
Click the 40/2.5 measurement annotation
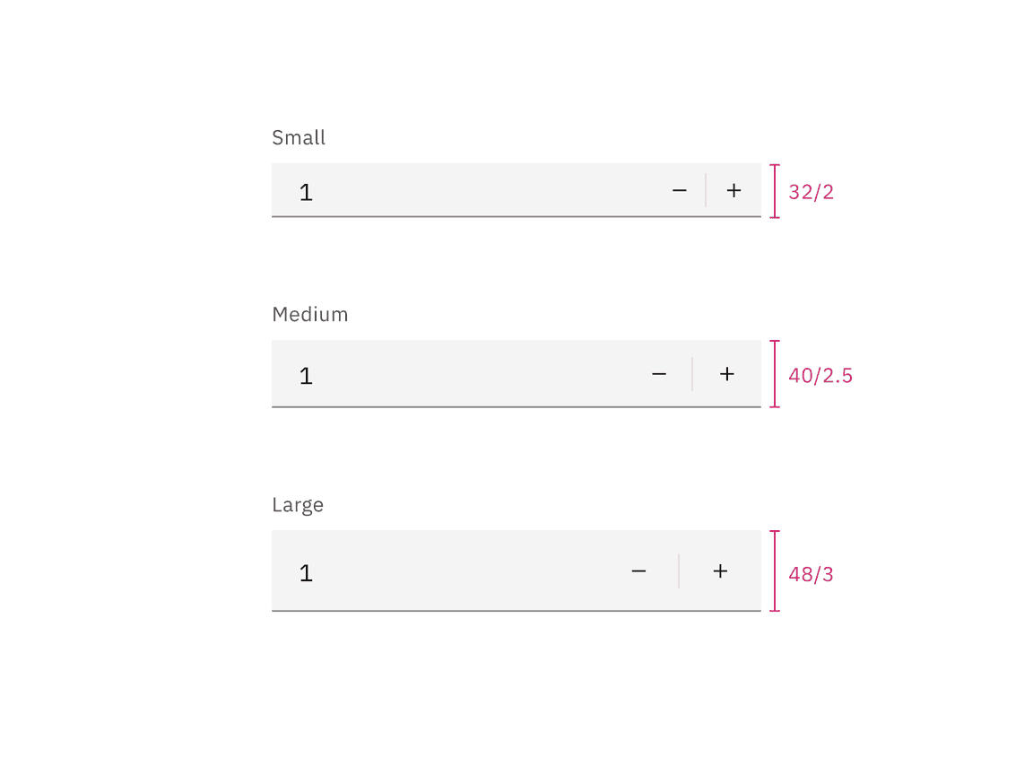point(820,375)
